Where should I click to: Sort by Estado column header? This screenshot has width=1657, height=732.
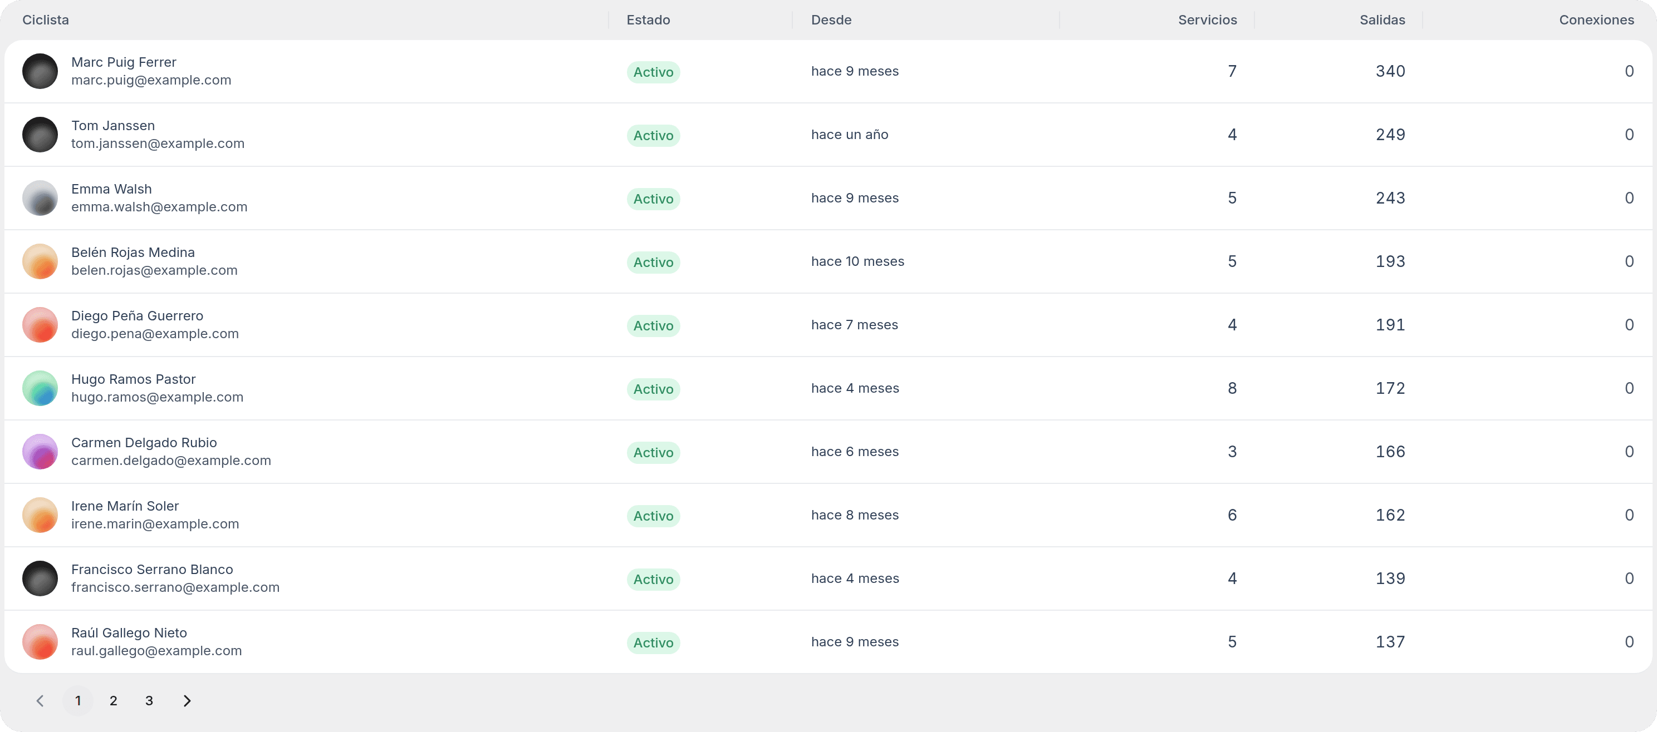[649, 20]
